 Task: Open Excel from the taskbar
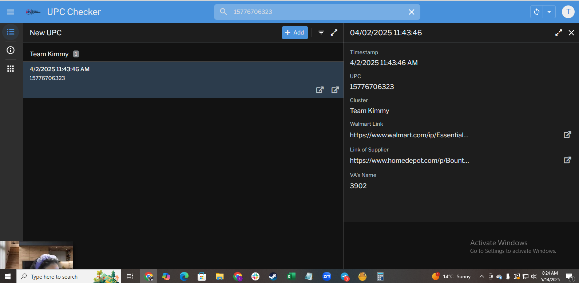coord(291,276)
